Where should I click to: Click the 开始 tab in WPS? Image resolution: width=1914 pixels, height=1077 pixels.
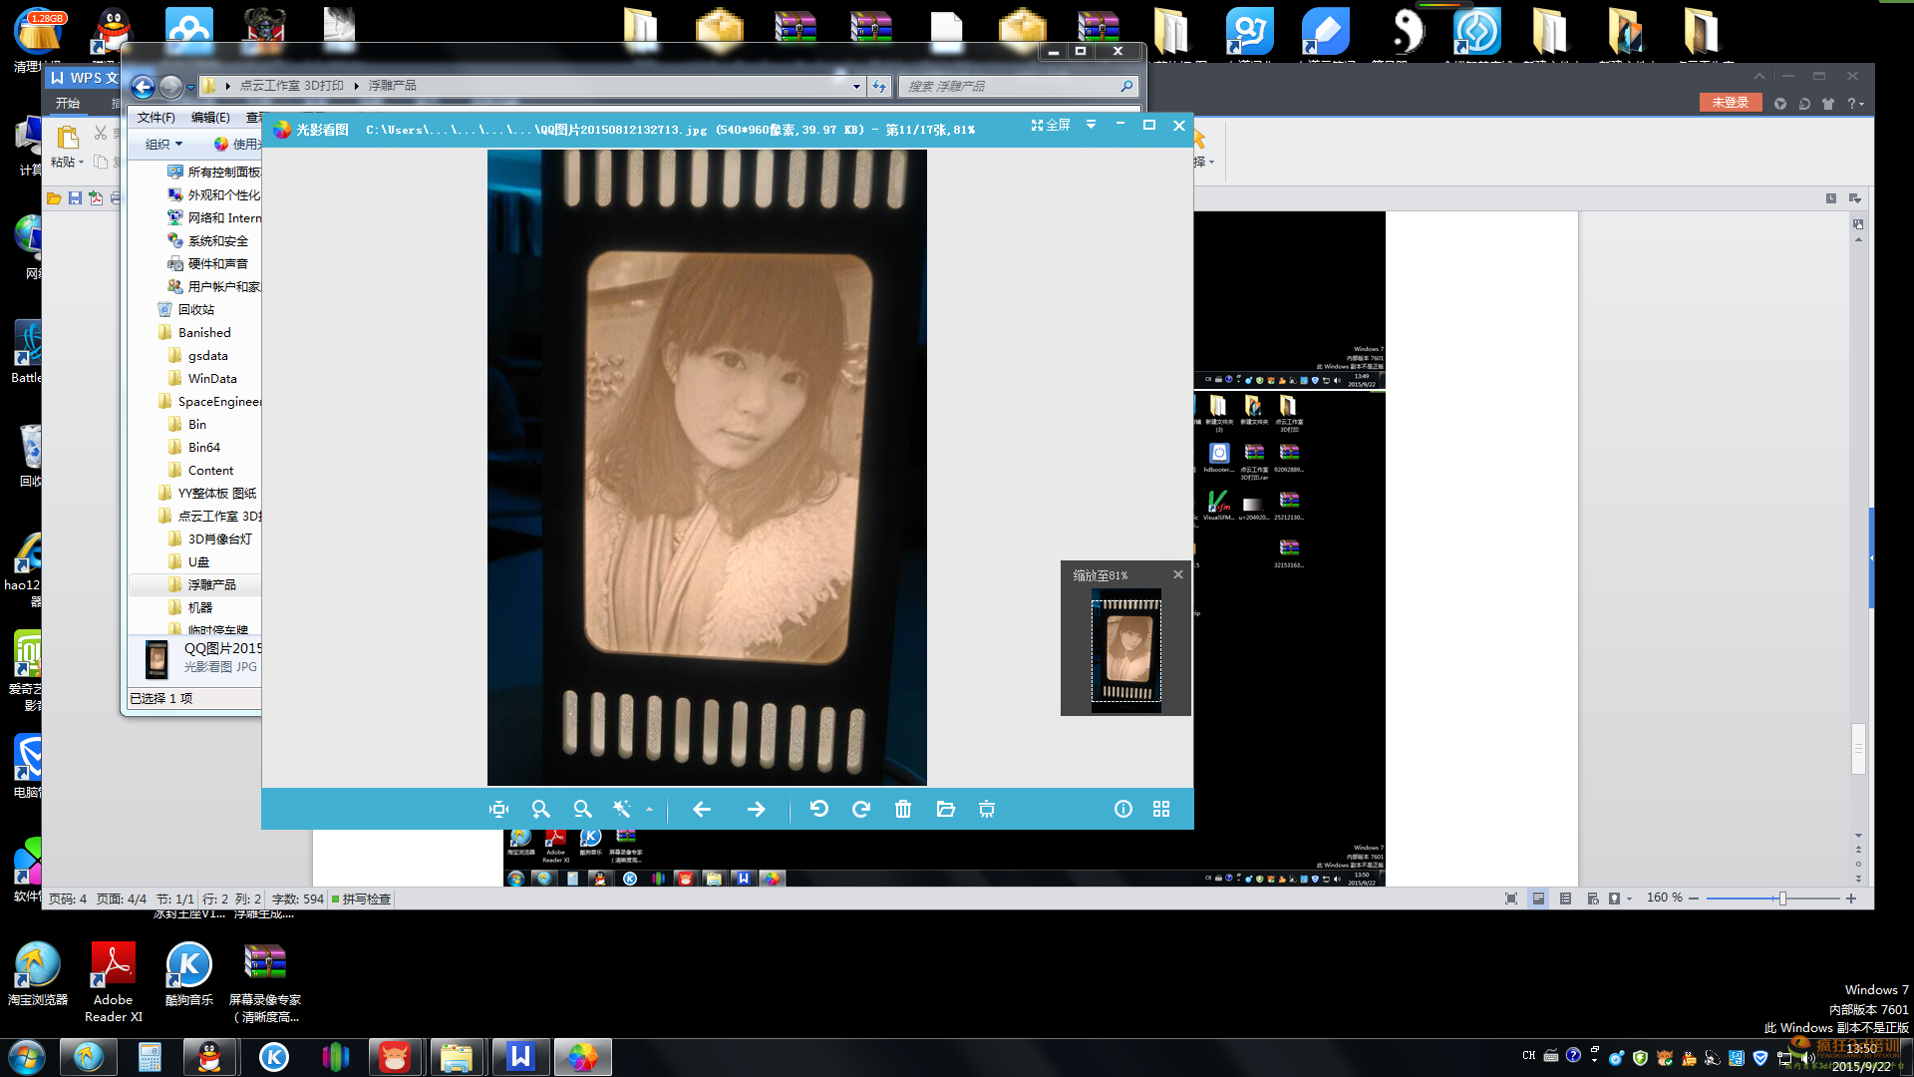[x=68, y=104]
